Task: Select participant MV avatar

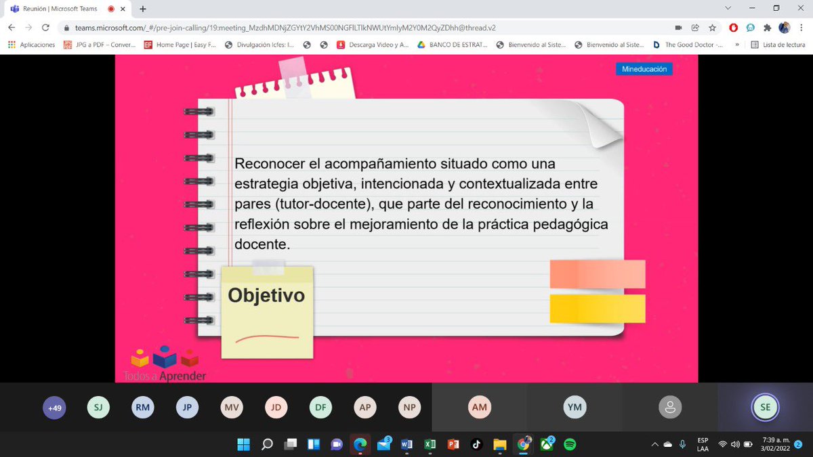Action: [x=232, y=408]
